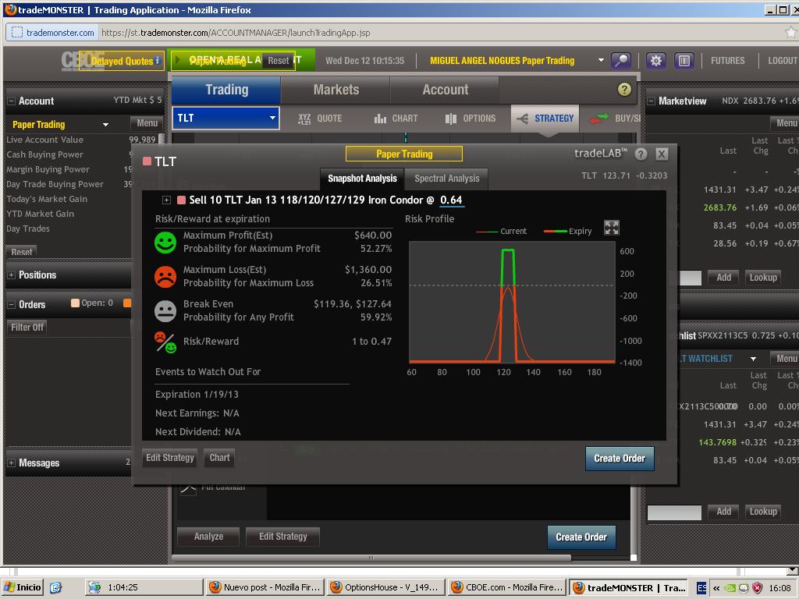Click the Reset button in the top bar

click(x=279, y=61)
